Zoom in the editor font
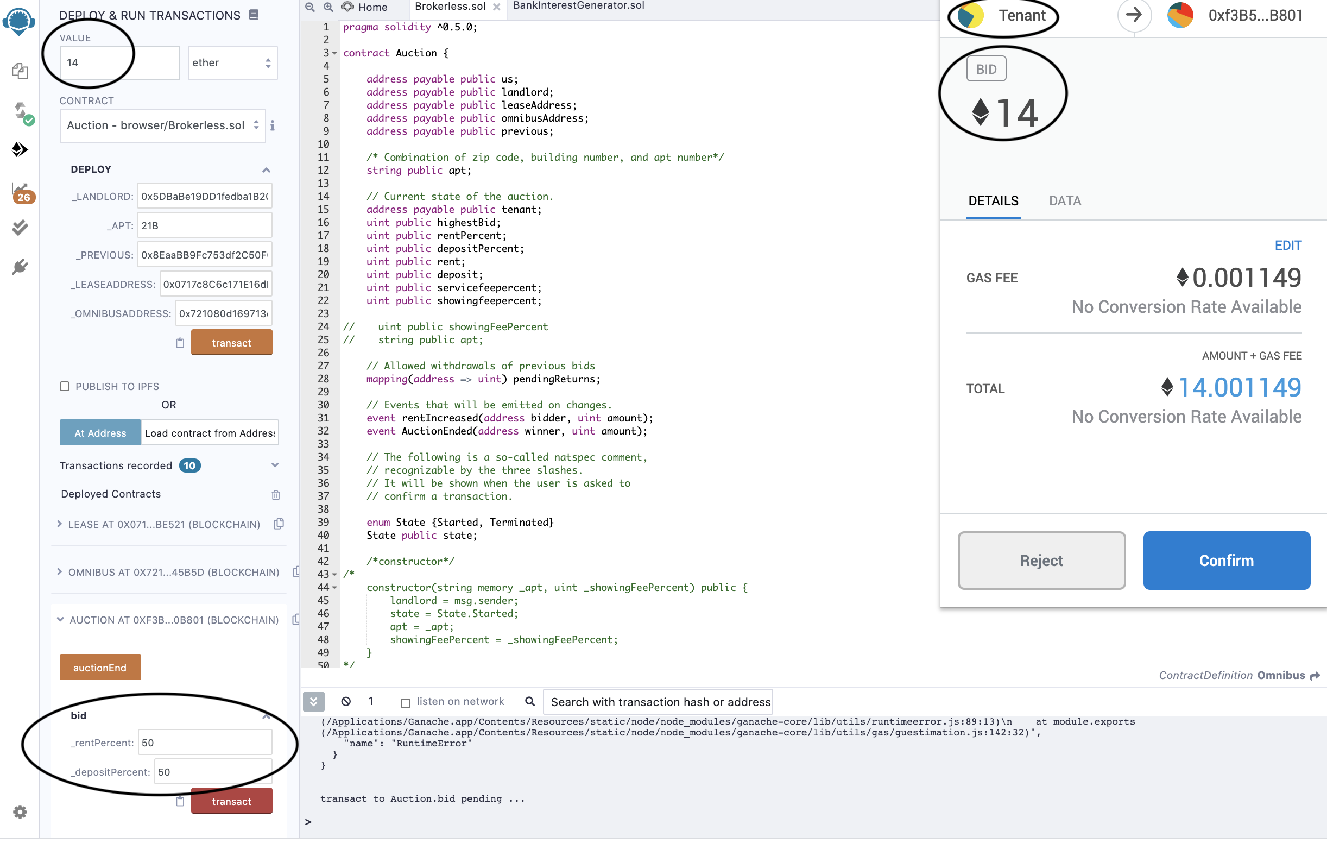Screen dimensions: 1327x843 328,7
